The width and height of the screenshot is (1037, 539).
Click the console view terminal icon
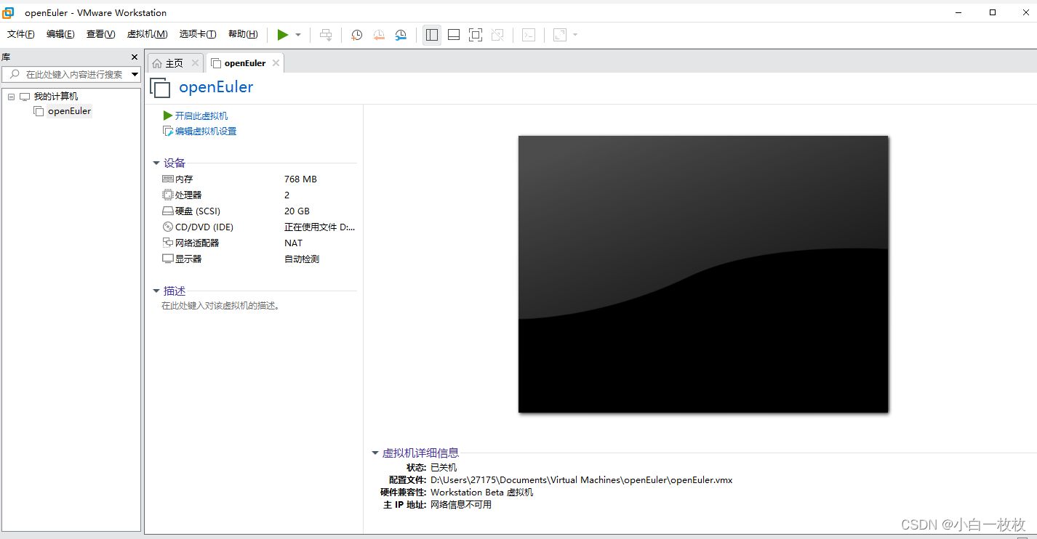click(x=529, y=35)
